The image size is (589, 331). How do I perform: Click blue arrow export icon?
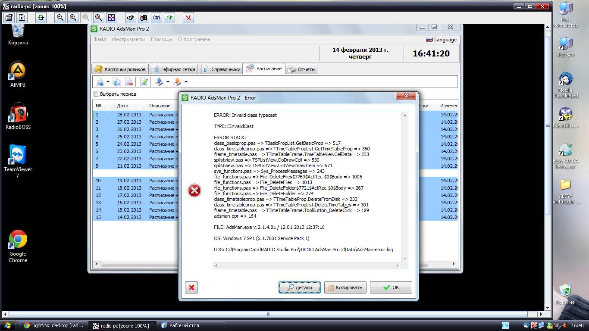(159, 82)
